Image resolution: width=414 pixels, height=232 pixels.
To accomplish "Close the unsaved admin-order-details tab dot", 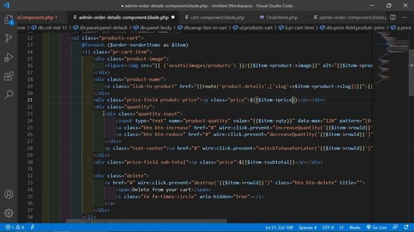I will pos(173,17).
